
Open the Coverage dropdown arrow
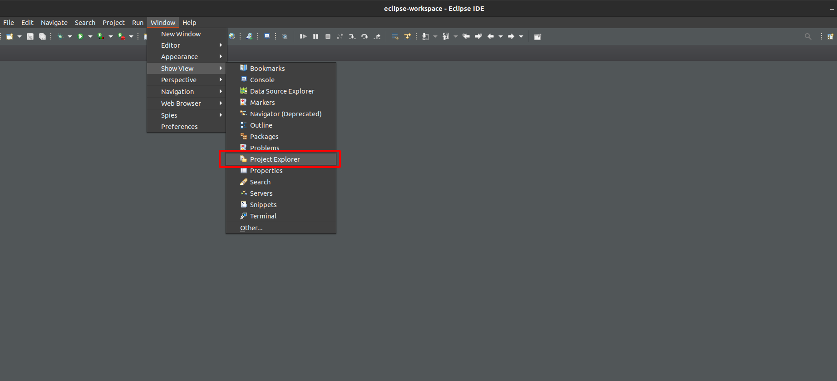111,36
